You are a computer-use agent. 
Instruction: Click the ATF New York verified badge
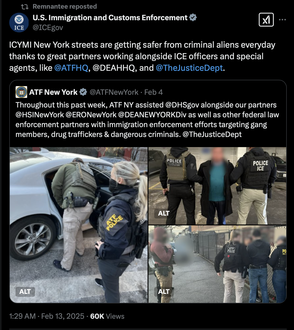click(83, 92)
